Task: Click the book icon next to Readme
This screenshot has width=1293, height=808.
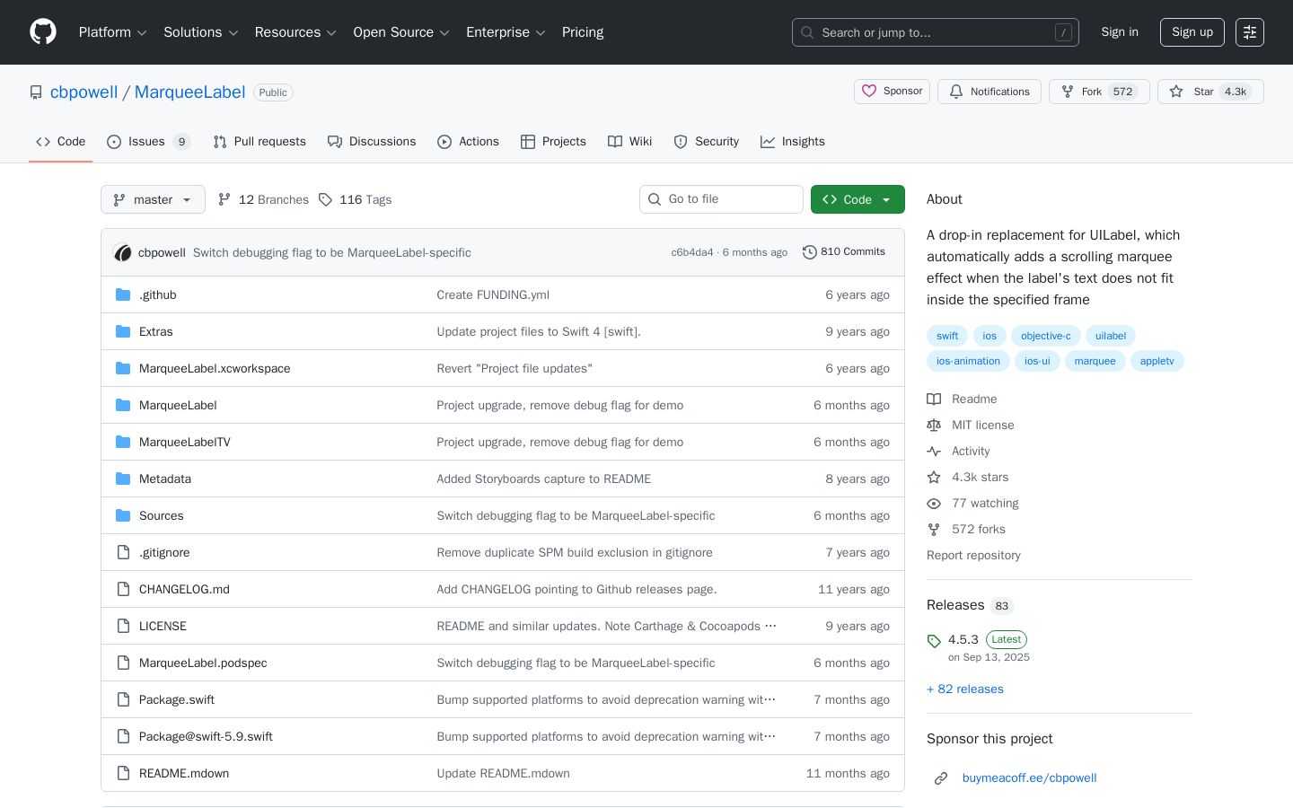Action: pos(934,399)
